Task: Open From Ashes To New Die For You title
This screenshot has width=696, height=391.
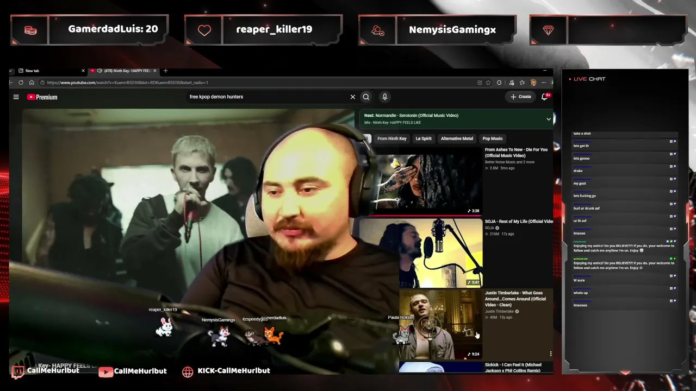Action: pos(516,153)
